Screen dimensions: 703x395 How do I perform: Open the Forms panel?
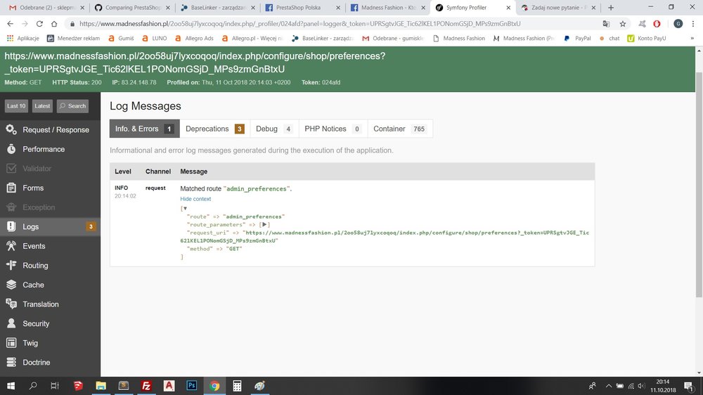50,188
